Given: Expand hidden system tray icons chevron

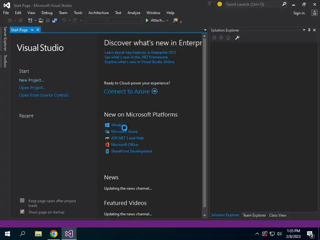Looking at the screenshot, I should click(x=257, y=234).
